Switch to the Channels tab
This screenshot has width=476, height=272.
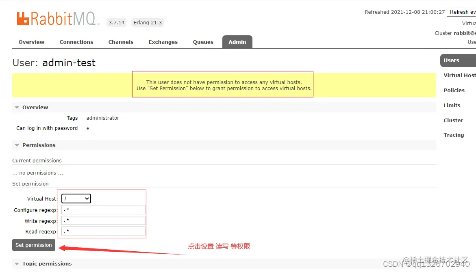click(x=121, y=42)
